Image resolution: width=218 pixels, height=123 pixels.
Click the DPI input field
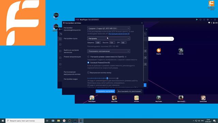(123, 42)
